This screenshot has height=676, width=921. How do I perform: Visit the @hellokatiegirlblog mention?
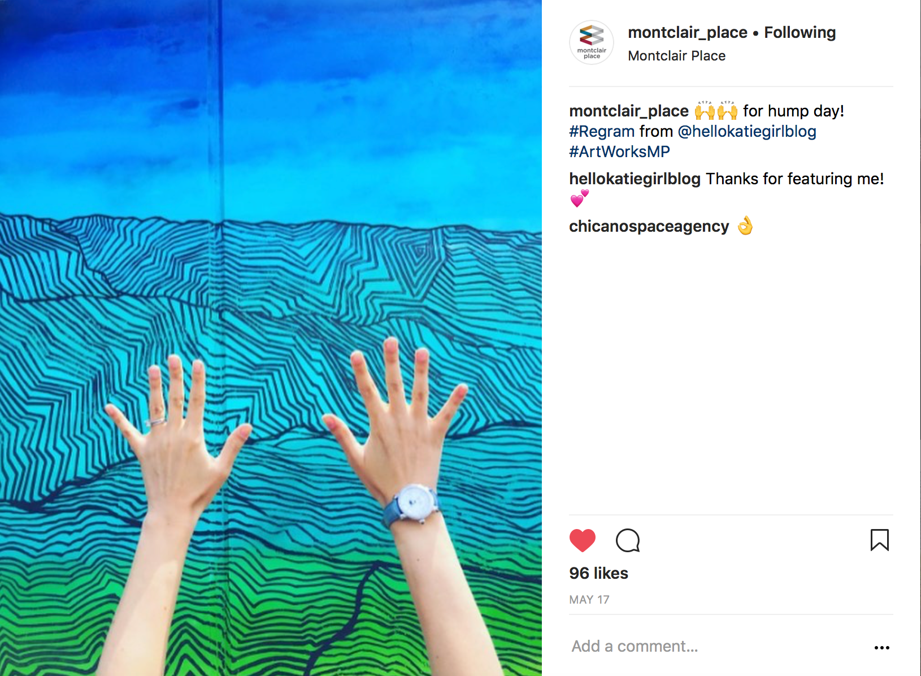746,132
